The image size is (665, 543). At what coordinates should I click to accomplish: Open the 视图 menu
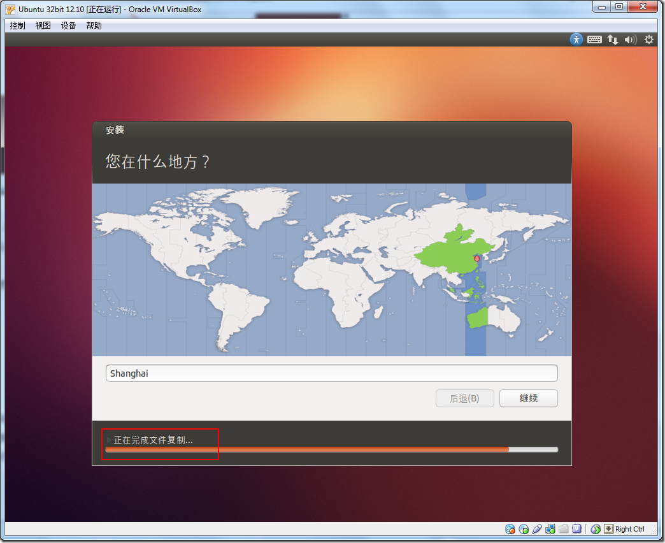pyautogui.click(x=43, y=25)
